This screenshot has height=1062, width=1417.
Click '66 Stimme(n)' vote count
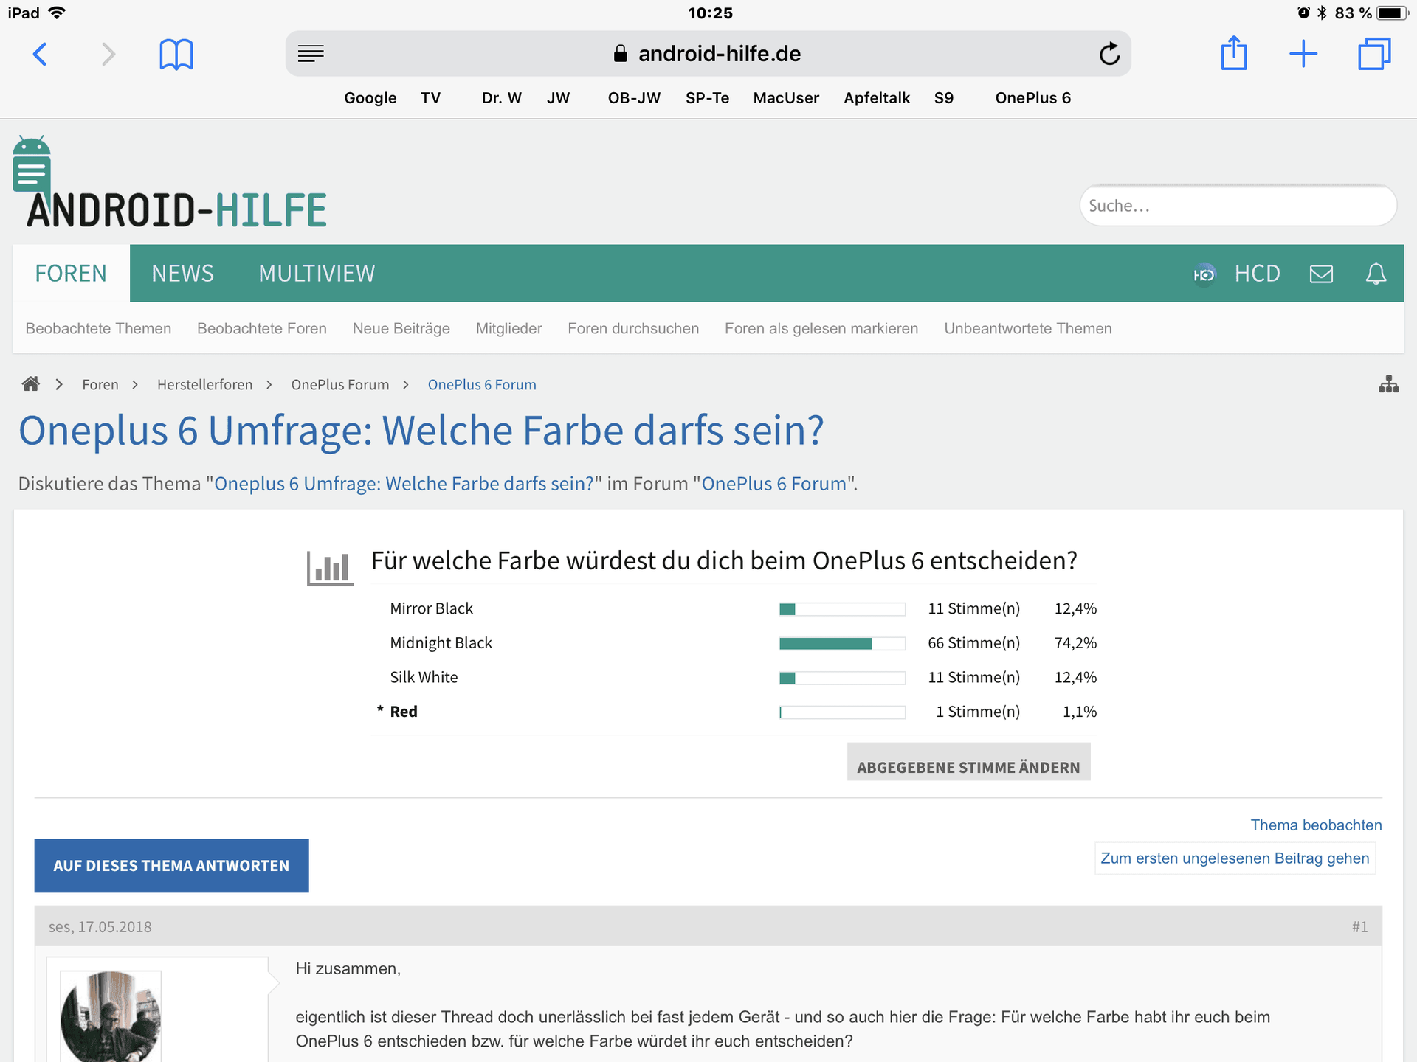pyautogui.click(x=973, y=643)
